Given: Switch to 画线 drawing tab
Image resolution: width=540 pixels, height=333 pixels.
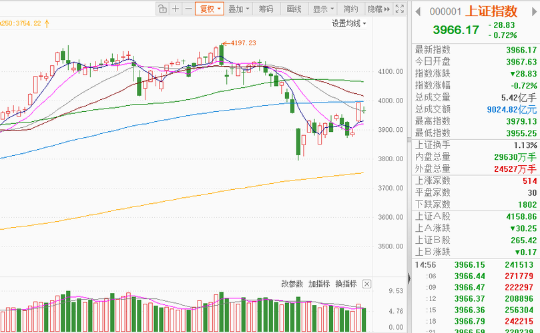Looking at the screenshot, I should pyautogui.click(x=294, y=9).
